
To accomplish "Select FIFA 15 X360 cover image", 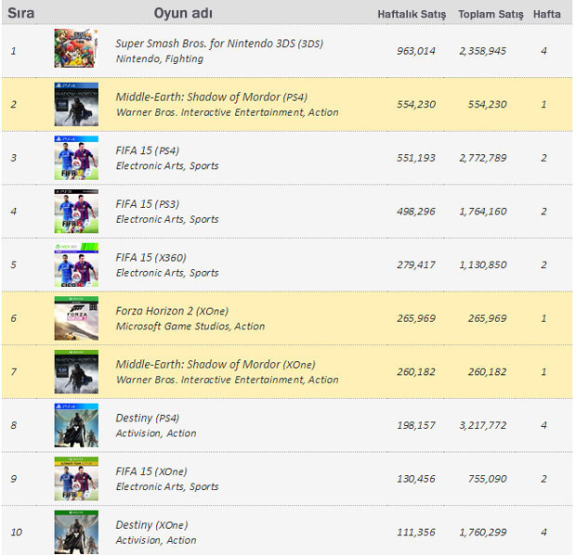I will click(x=76, y=265).
